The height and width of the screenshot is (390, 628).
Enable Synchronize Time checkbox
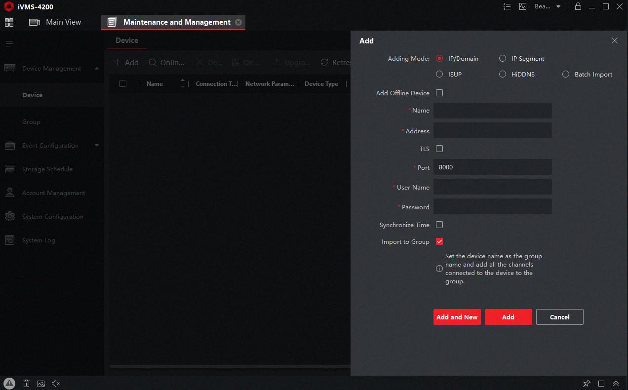pos(439,225)
